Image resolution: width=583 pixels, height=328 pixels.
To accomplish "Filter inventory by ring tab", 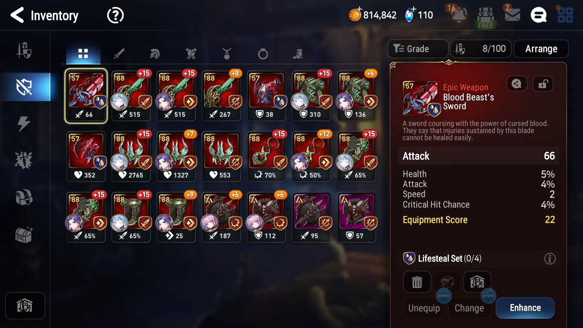I will pyautogui.click(x=263, y=54).
